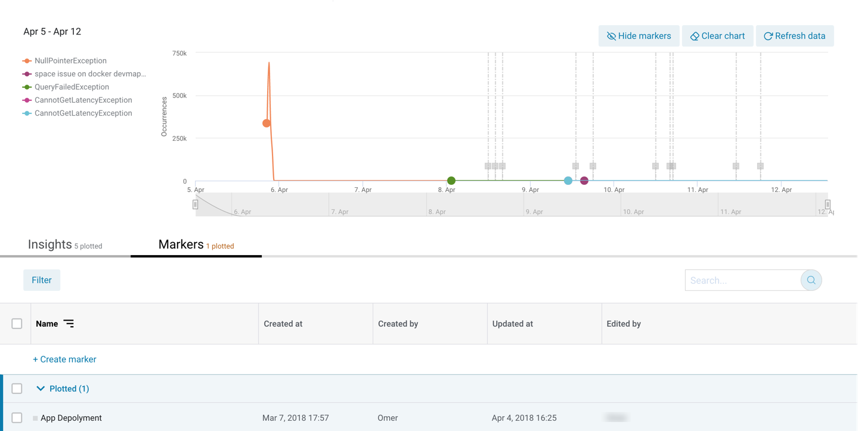Image resolution: width=858 pixels, height=431 pixels.
Task: Switch to the Insights tab
Action: click(65, 244)
